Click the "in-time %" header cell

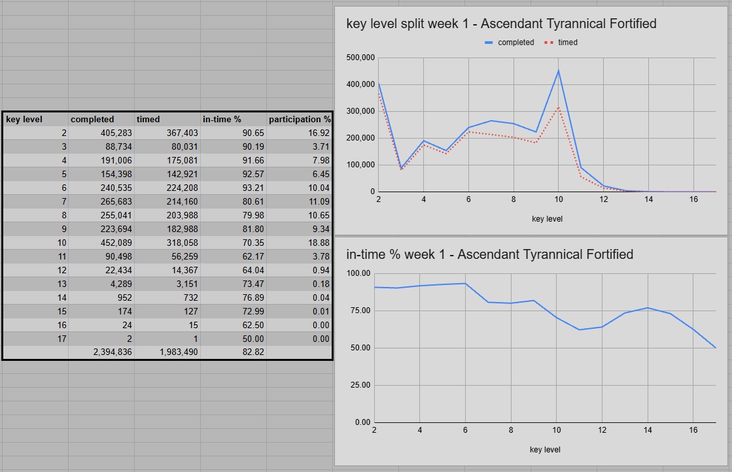[234, 119]
